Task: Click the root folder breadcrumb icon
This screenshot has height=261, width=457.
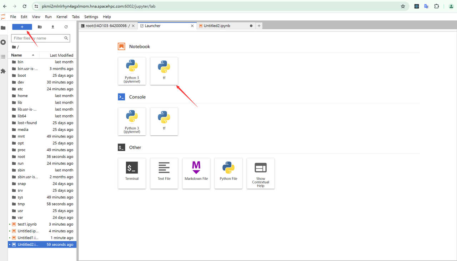Action: point(14,47)
